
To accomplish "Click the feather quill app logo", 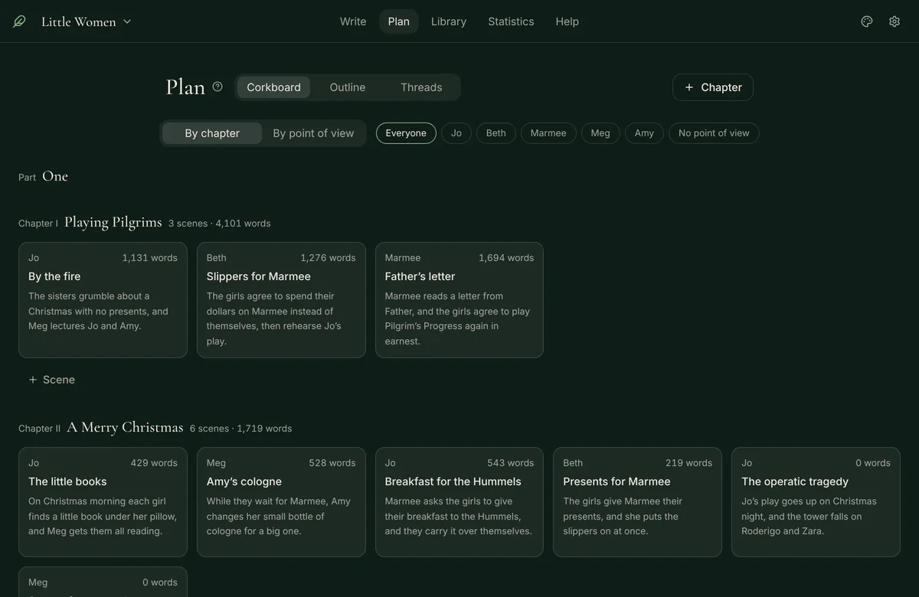I will point(19,21).
